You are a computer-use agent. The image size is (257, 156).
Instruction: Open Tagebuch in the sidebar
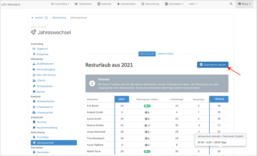(42, 49)
